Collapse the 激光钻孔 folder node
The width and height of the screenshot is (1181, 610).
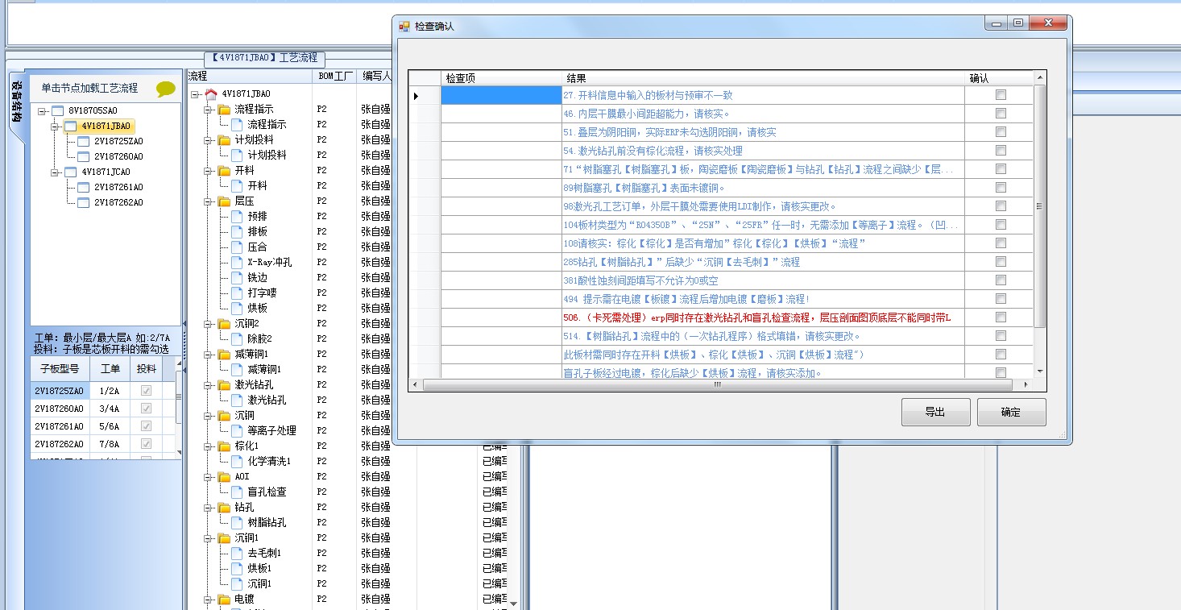pyautogui.click(x=208, y=384)
